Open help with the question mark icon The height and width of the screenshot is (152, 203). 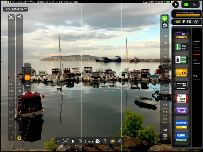(x=105, y=141)
